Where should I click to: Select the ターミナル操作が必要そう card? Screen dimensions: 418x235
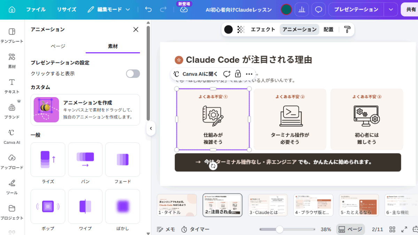click(x=290, y=119)
